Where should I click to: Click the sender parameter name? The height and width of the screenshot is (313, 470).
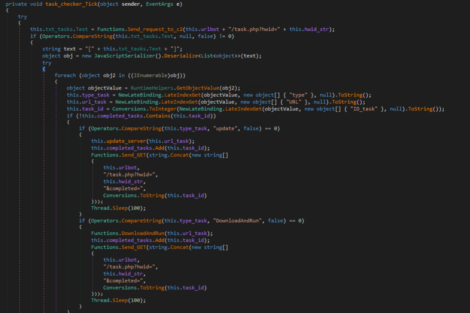click(131, 4)
